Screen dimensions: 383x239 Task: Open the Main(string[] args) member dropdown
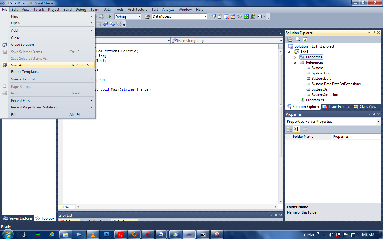tap(281, 41)
